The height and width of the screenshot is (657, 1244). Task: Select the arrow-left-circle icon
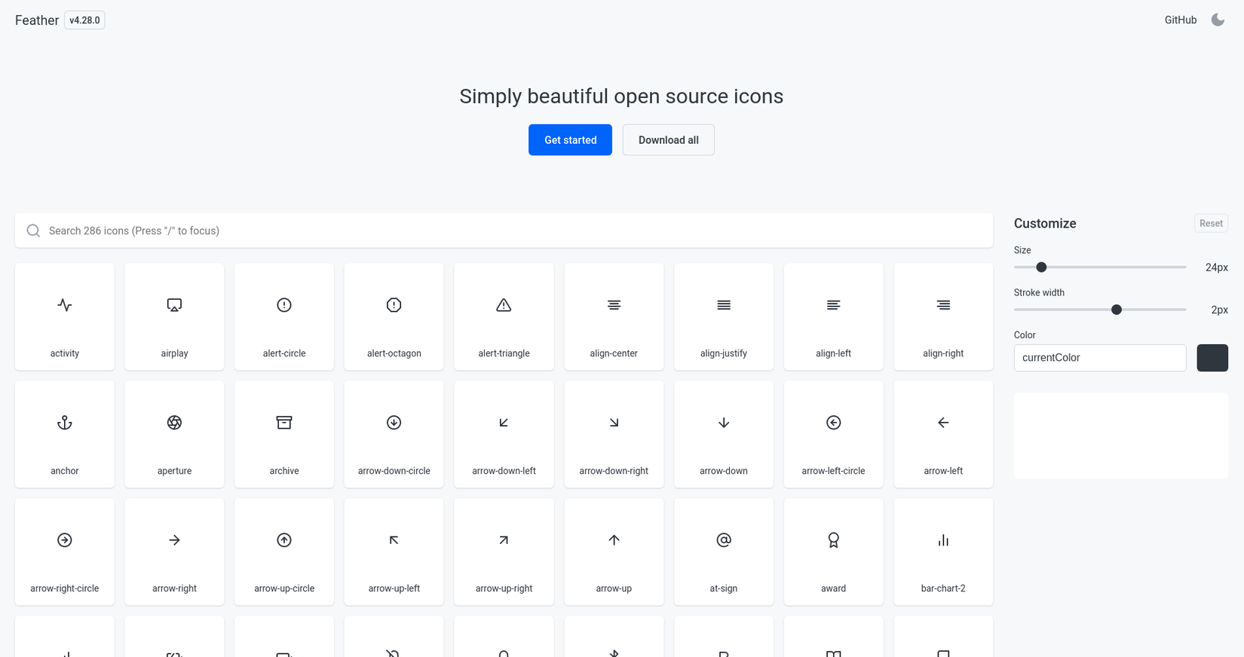pyautogui.click(x=834, y=434)
